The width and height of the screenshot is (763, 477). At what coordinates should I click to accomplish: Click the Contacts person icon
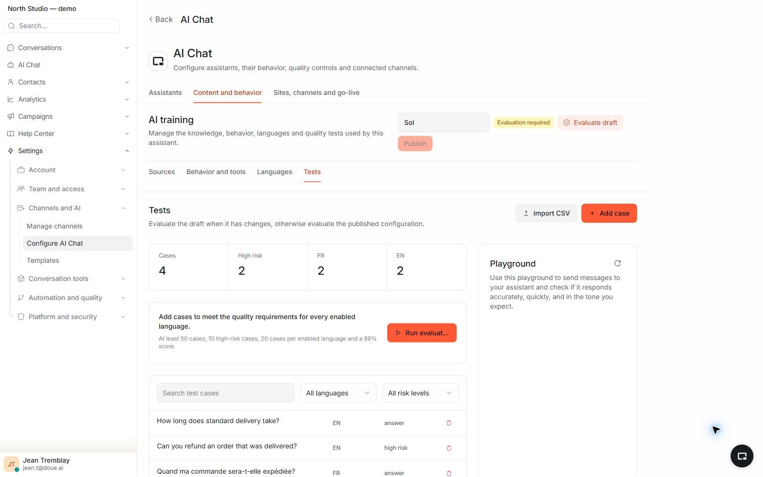[x=10, y=82]
